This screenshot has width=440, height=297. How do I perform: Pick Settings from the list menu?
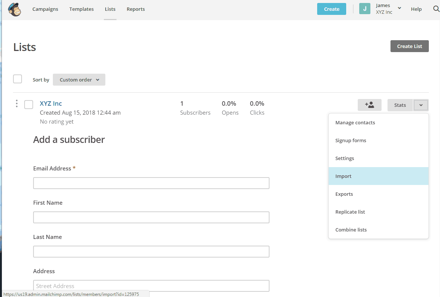379,158
